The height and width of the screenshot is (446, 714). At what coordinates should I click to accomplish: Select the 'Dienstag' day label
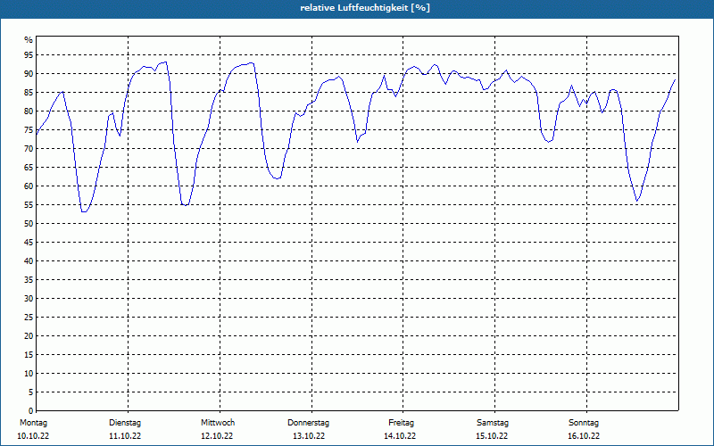(125, 423)
